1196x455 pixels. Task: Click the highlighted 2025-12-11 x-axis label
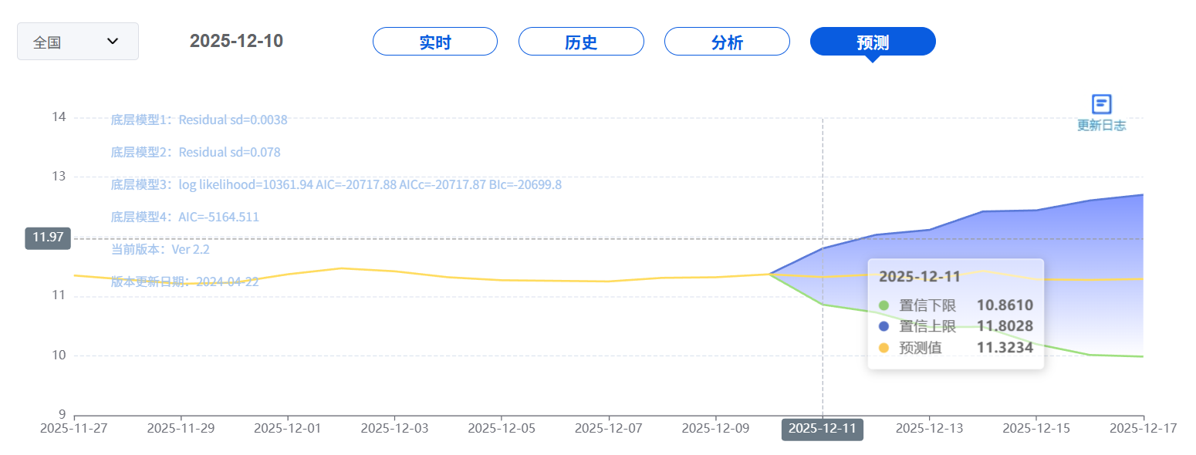(823, 430)
